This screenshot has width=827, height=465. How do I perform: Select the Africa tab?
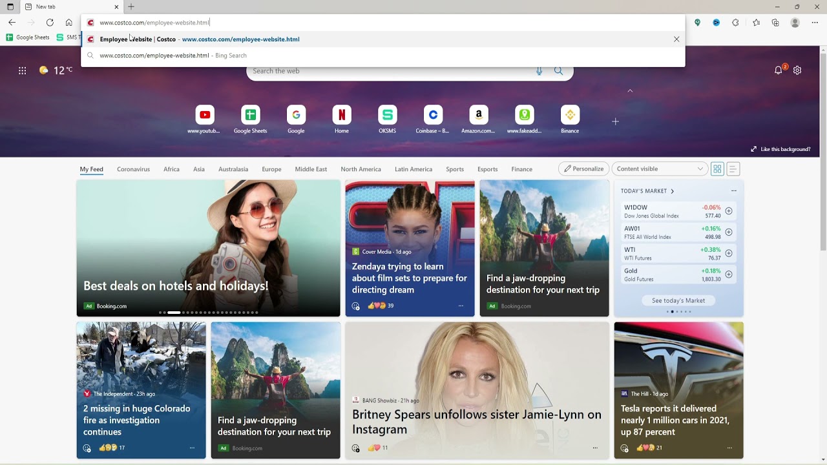click(x=171, y=169)
